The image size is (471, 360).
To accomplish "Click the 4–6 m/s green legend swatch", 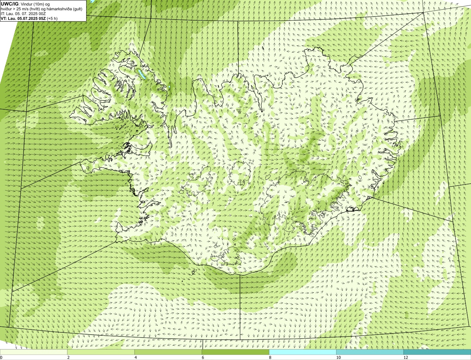I will pos(169,352).
